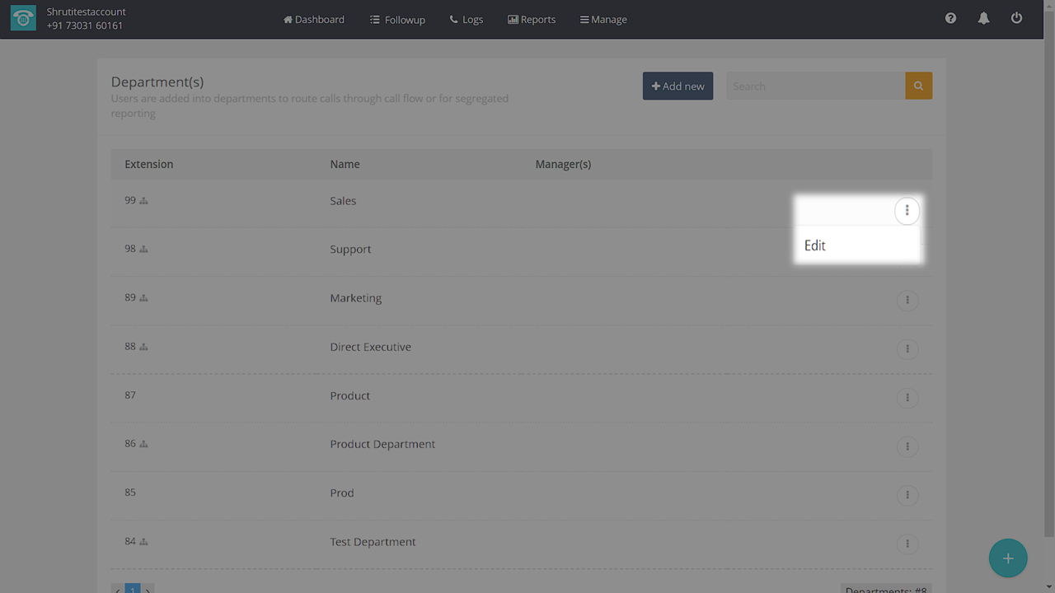This screenshot has height=593, width=1055.
Task: Expand actions menu for Test Department
Action: pyautogui.click(x=907, y=544)
